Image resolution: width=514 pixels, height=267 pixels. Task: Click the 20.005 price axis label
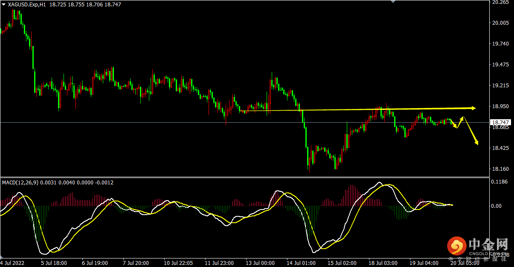point(500,23)
